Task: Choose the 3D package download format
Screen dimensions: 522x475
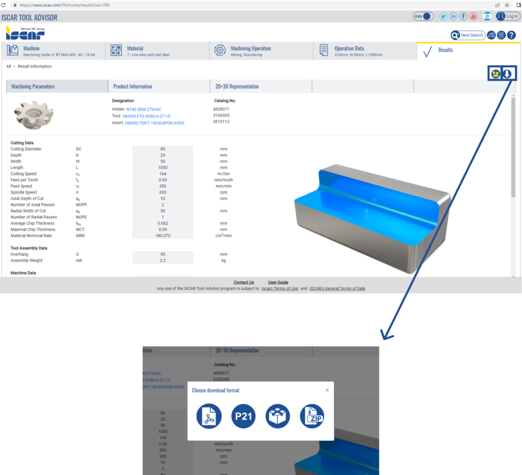Action: [278, 416]
